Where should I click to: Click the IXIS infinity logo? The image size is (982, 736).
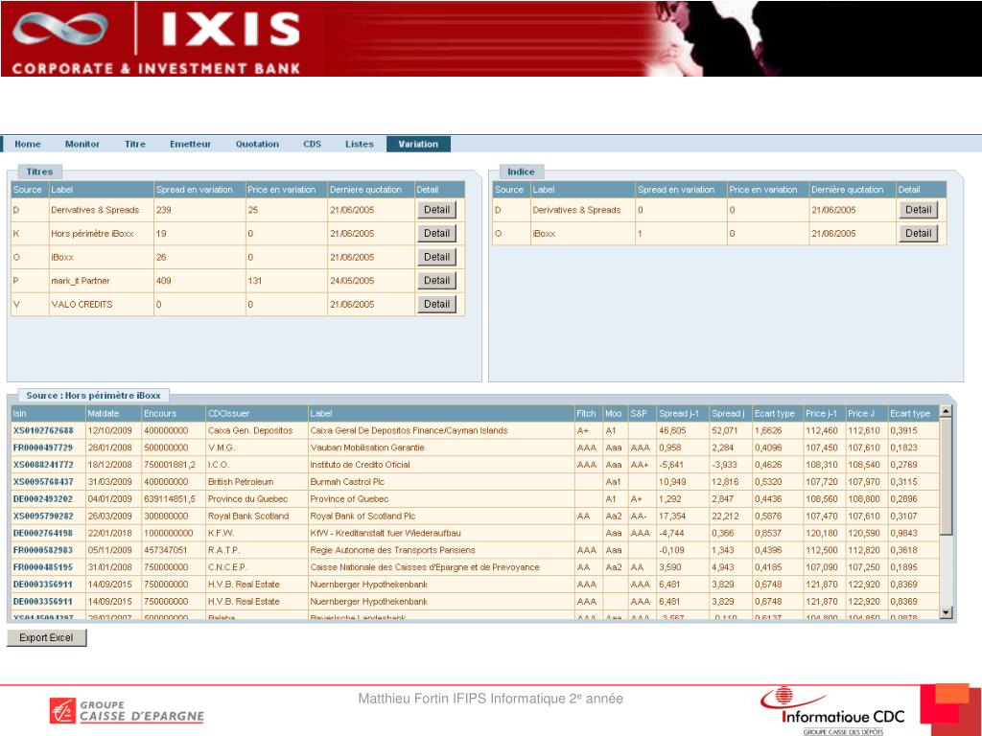(x=59, y=30)
